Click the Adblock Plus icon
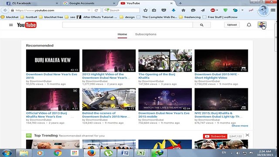Viewport: 279px width, 157px height. tap(213, 10)
